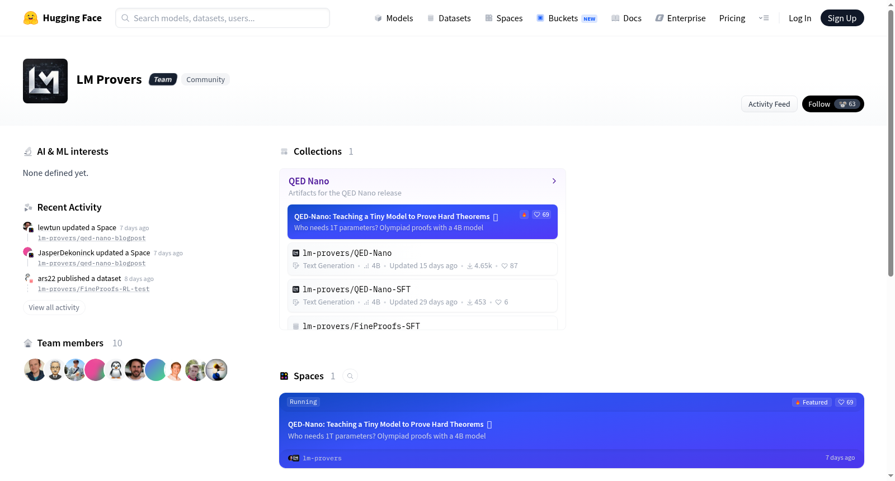Open the Pricing link
Image resolution: width=895 pixels, height=481 pixels.
tap(732, 18)
